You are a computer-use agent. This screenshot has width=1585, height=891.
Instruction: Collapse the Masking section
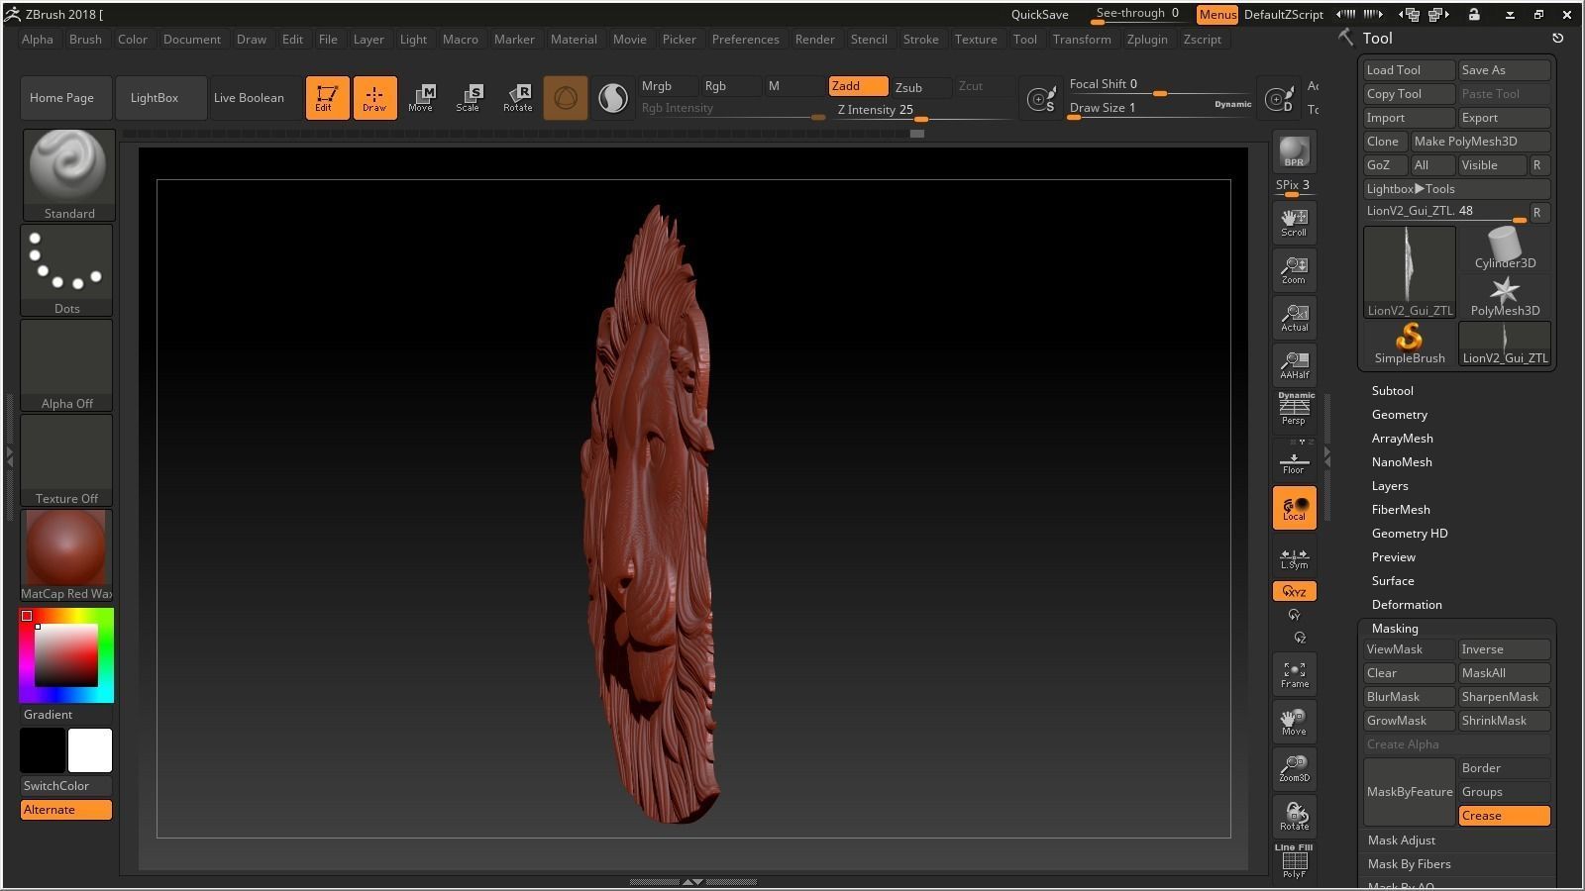(1395, 629)
